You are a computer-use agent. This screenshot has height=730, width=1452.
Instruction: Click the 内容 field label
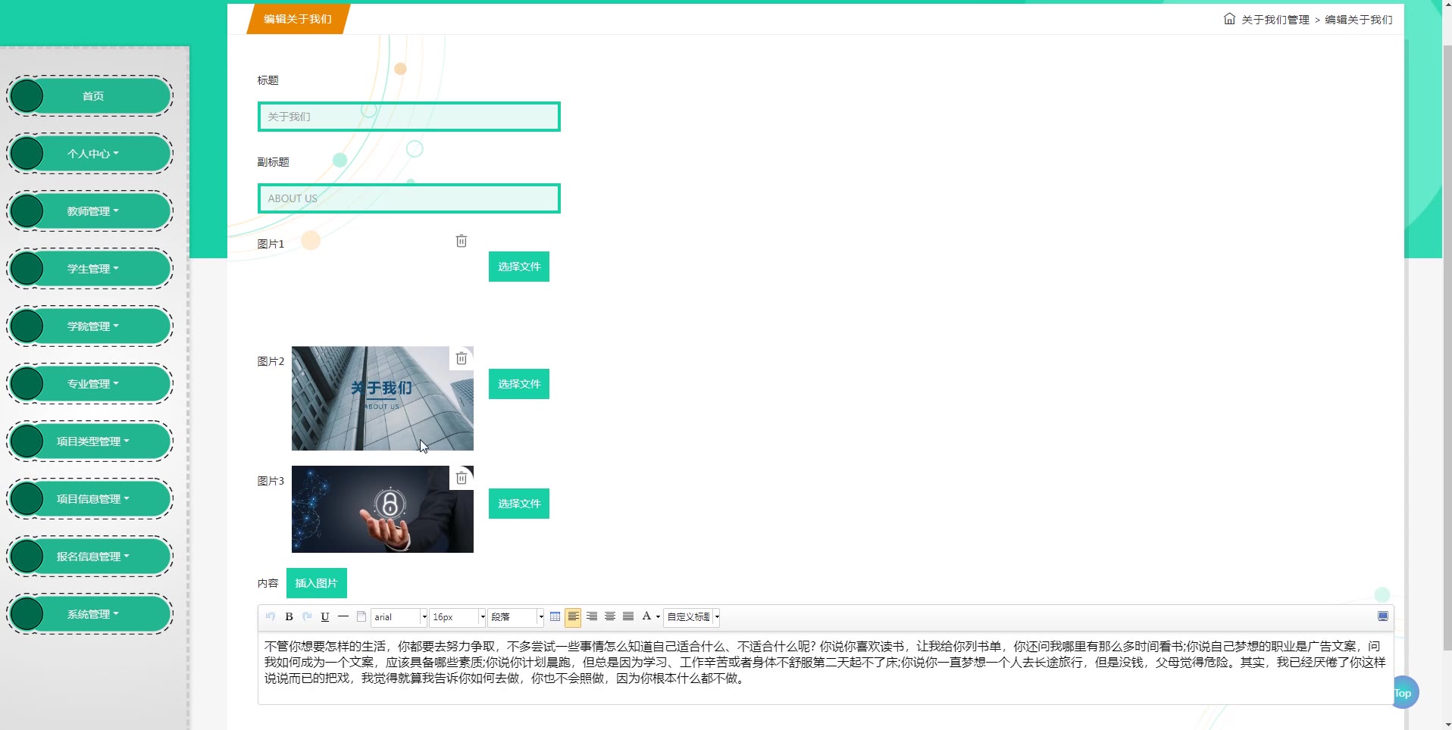click(x=268, y=583)
